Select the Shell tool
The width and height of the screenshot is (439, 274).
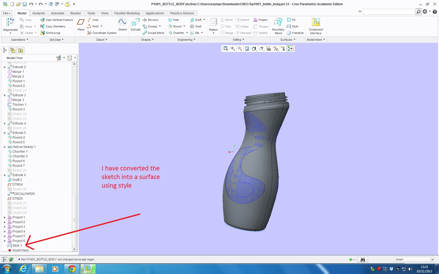(x=196, y=26)
